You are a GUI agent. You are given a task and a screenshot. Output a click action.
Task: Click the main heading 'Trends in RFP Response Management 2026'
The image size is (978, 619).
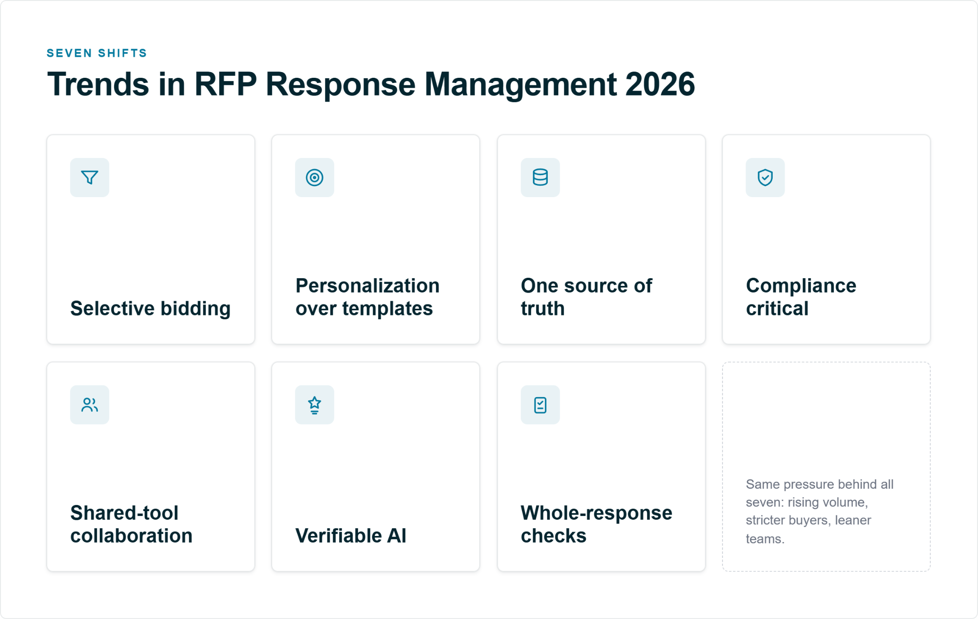click(371, 84)
